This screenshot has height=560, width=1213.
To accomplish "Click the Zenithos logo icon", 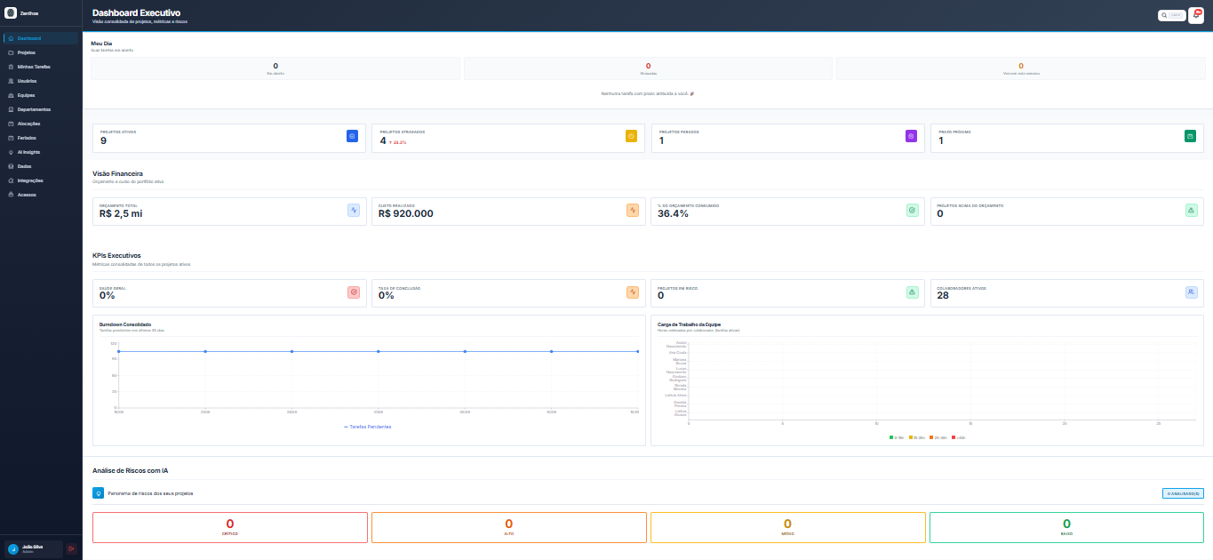I will 11,12.
